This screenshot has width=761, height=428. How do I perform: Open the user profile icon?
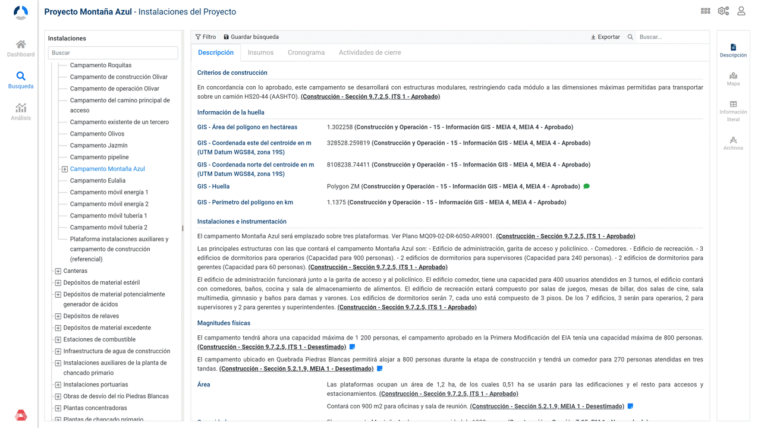click(741, 11)
